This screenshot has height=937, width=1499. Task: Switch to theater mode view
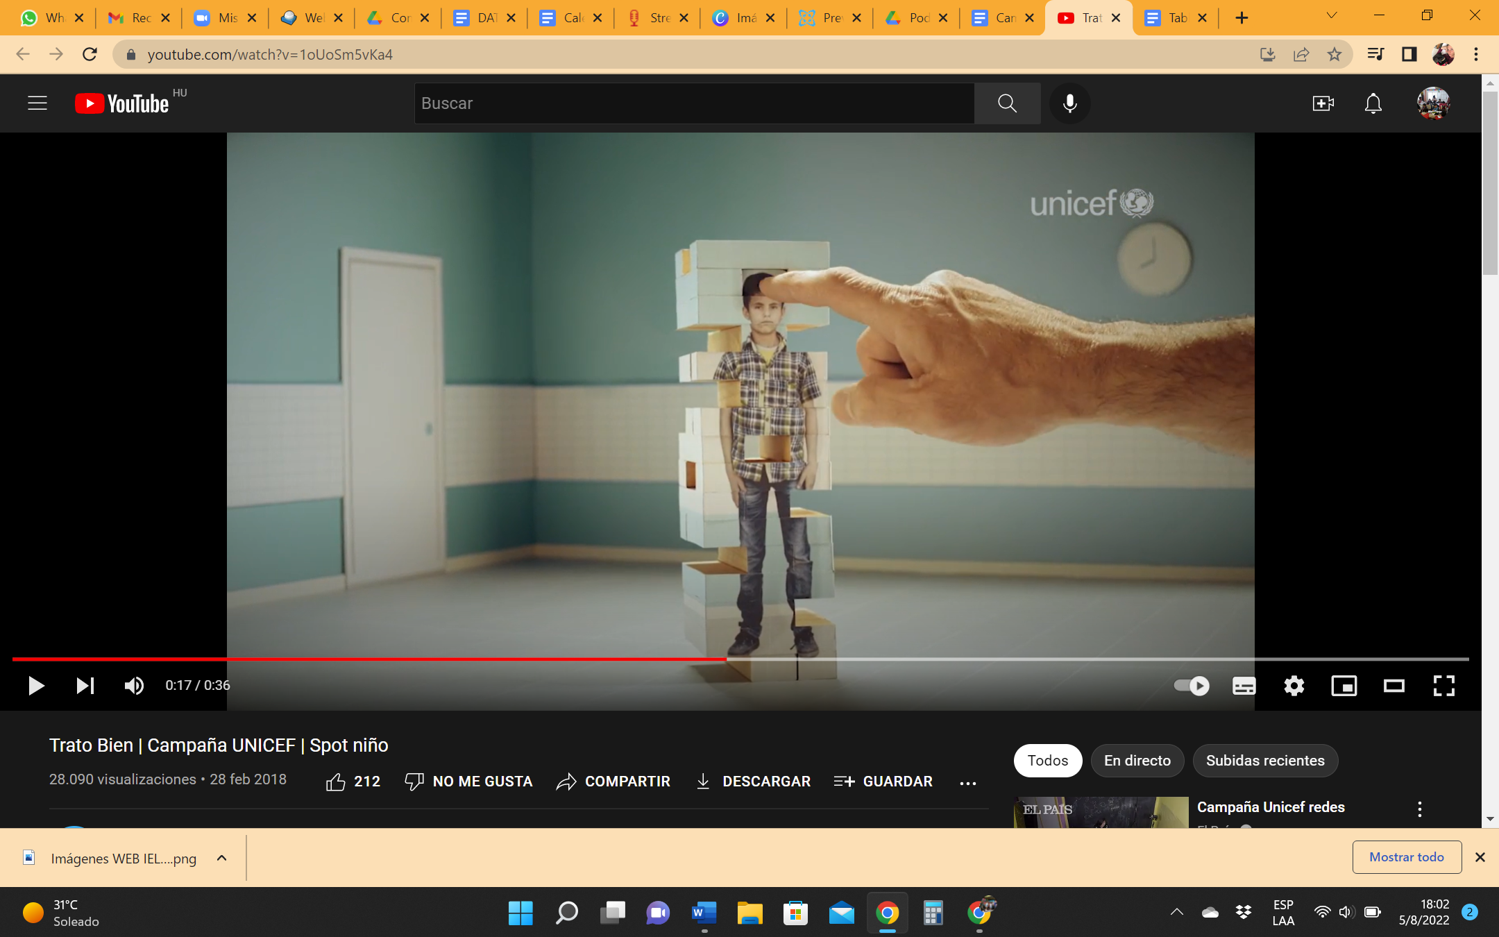(1394, 686)
